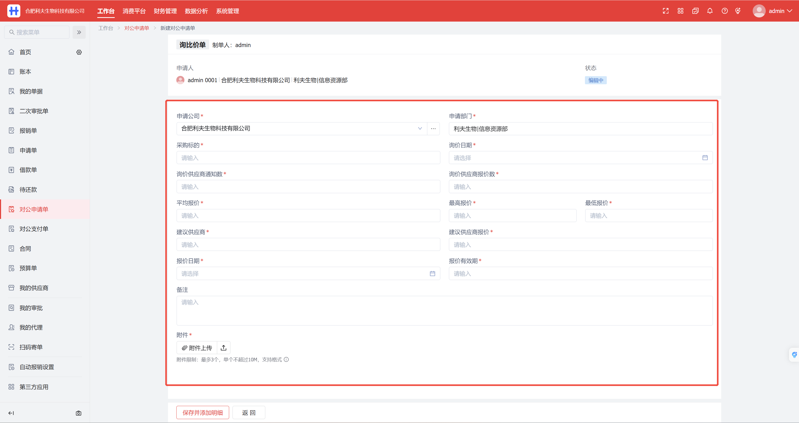This screenshot has width=799, height=423.
Task: Open the notification bell icon
Action: click(x=710, y=11)
